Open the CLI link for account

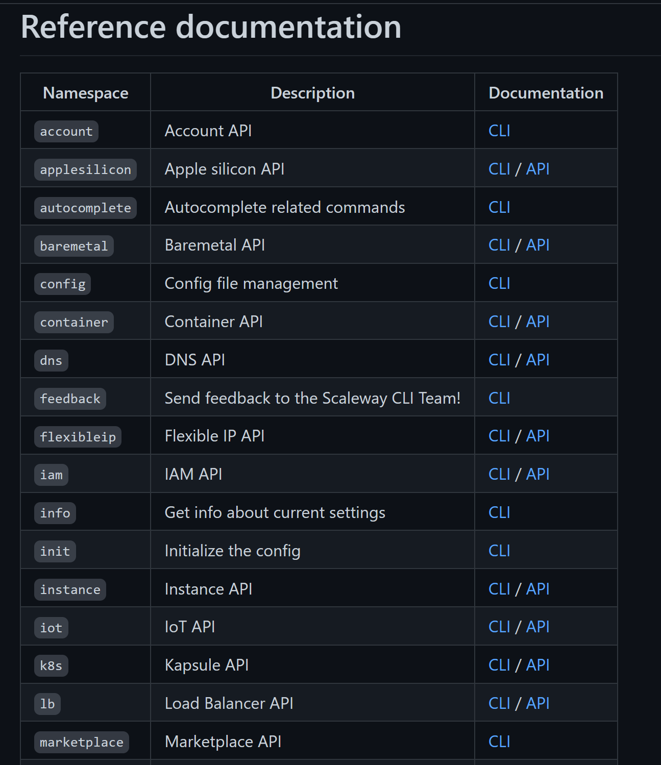[x=499, y=131]
